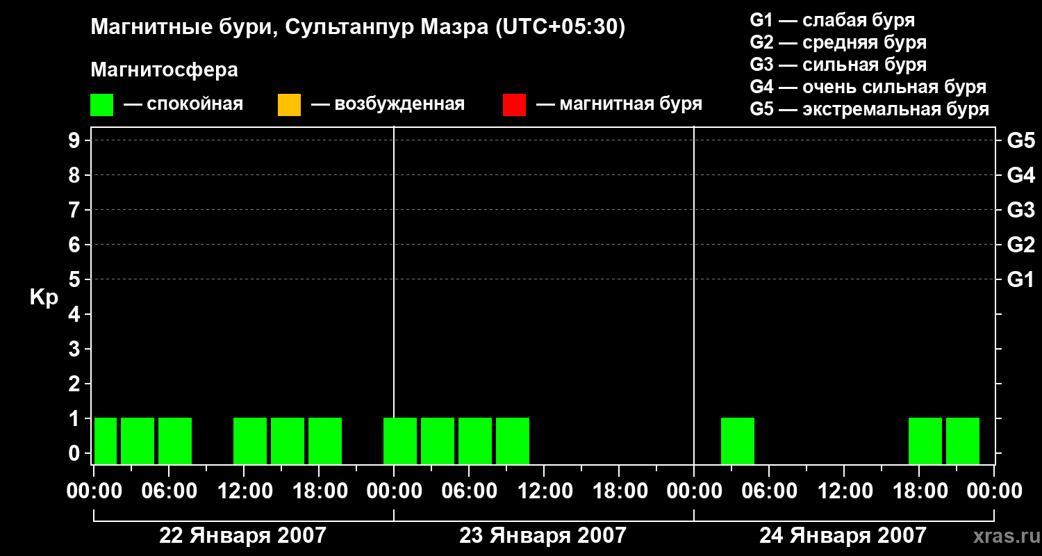The width and height of the screenshot is (1042, 556).
Task: Click the '— спокойная' legend label
Action: pos(183,104)
